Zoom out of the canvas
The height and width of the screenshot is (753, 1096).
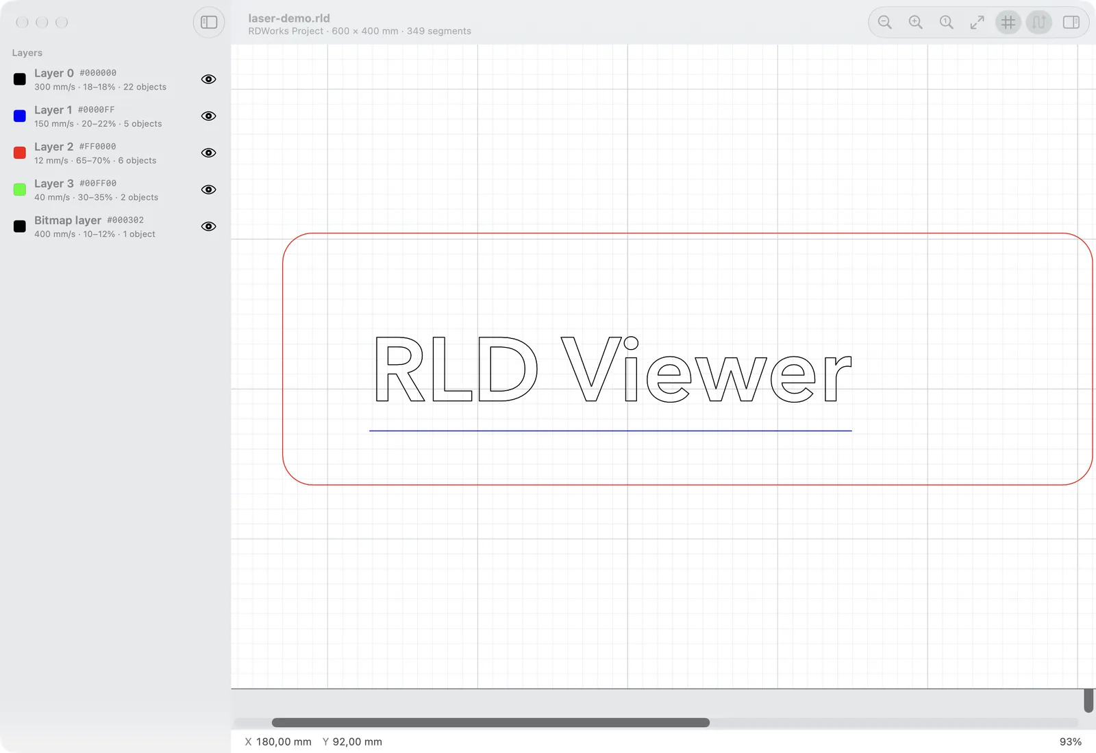[885, 23]
